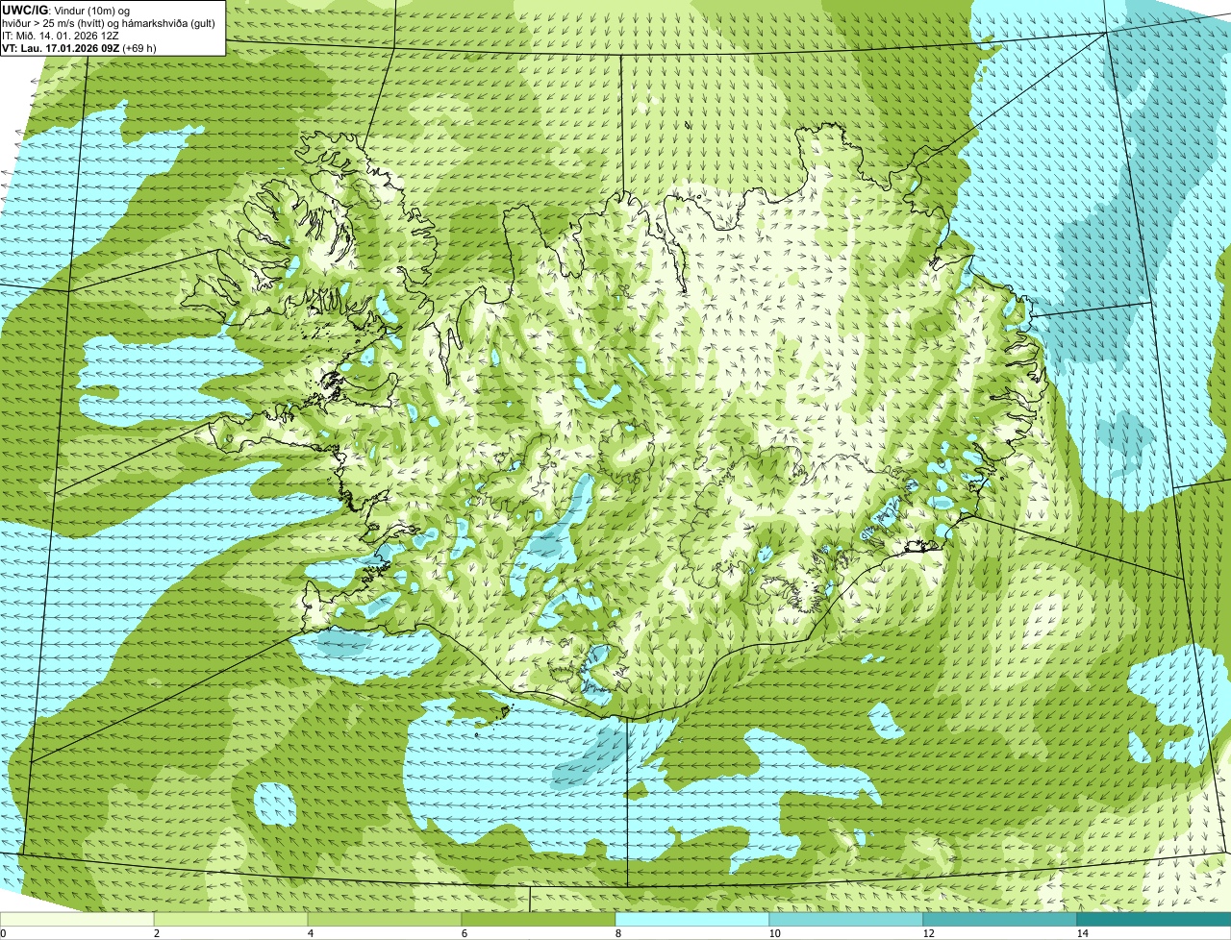Screen dimensions: 1231x940
Task: Click the scale label '10'
Action: point(774,933)
